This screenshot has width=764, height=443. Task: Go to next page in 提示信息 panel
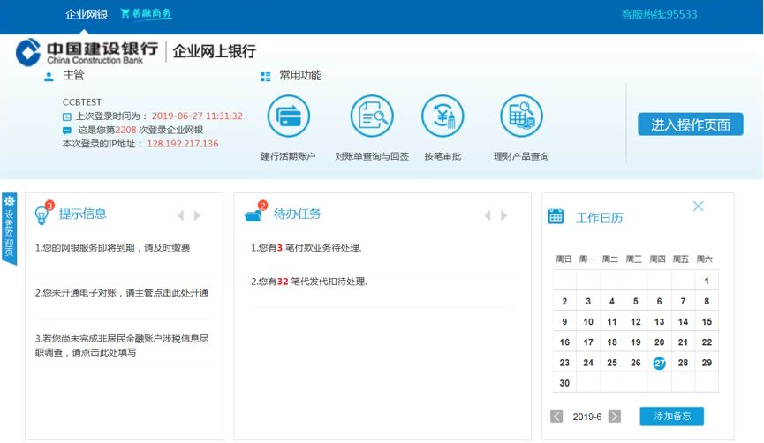tap(196, 215)
